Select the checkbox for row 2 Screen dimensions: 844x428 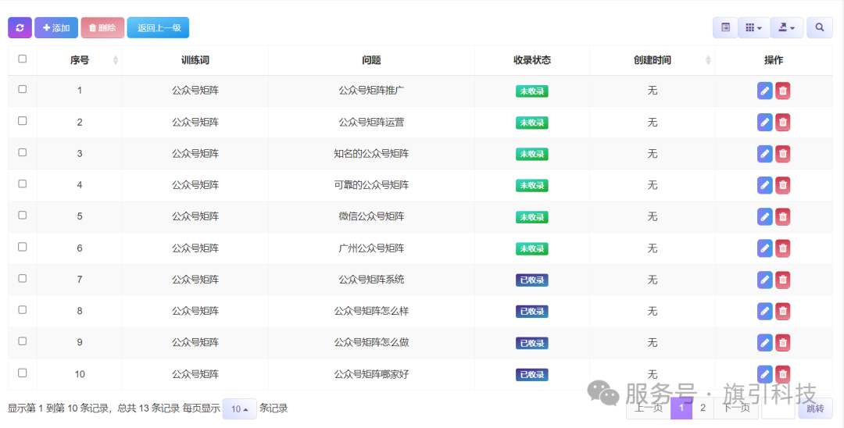point(22,121)
